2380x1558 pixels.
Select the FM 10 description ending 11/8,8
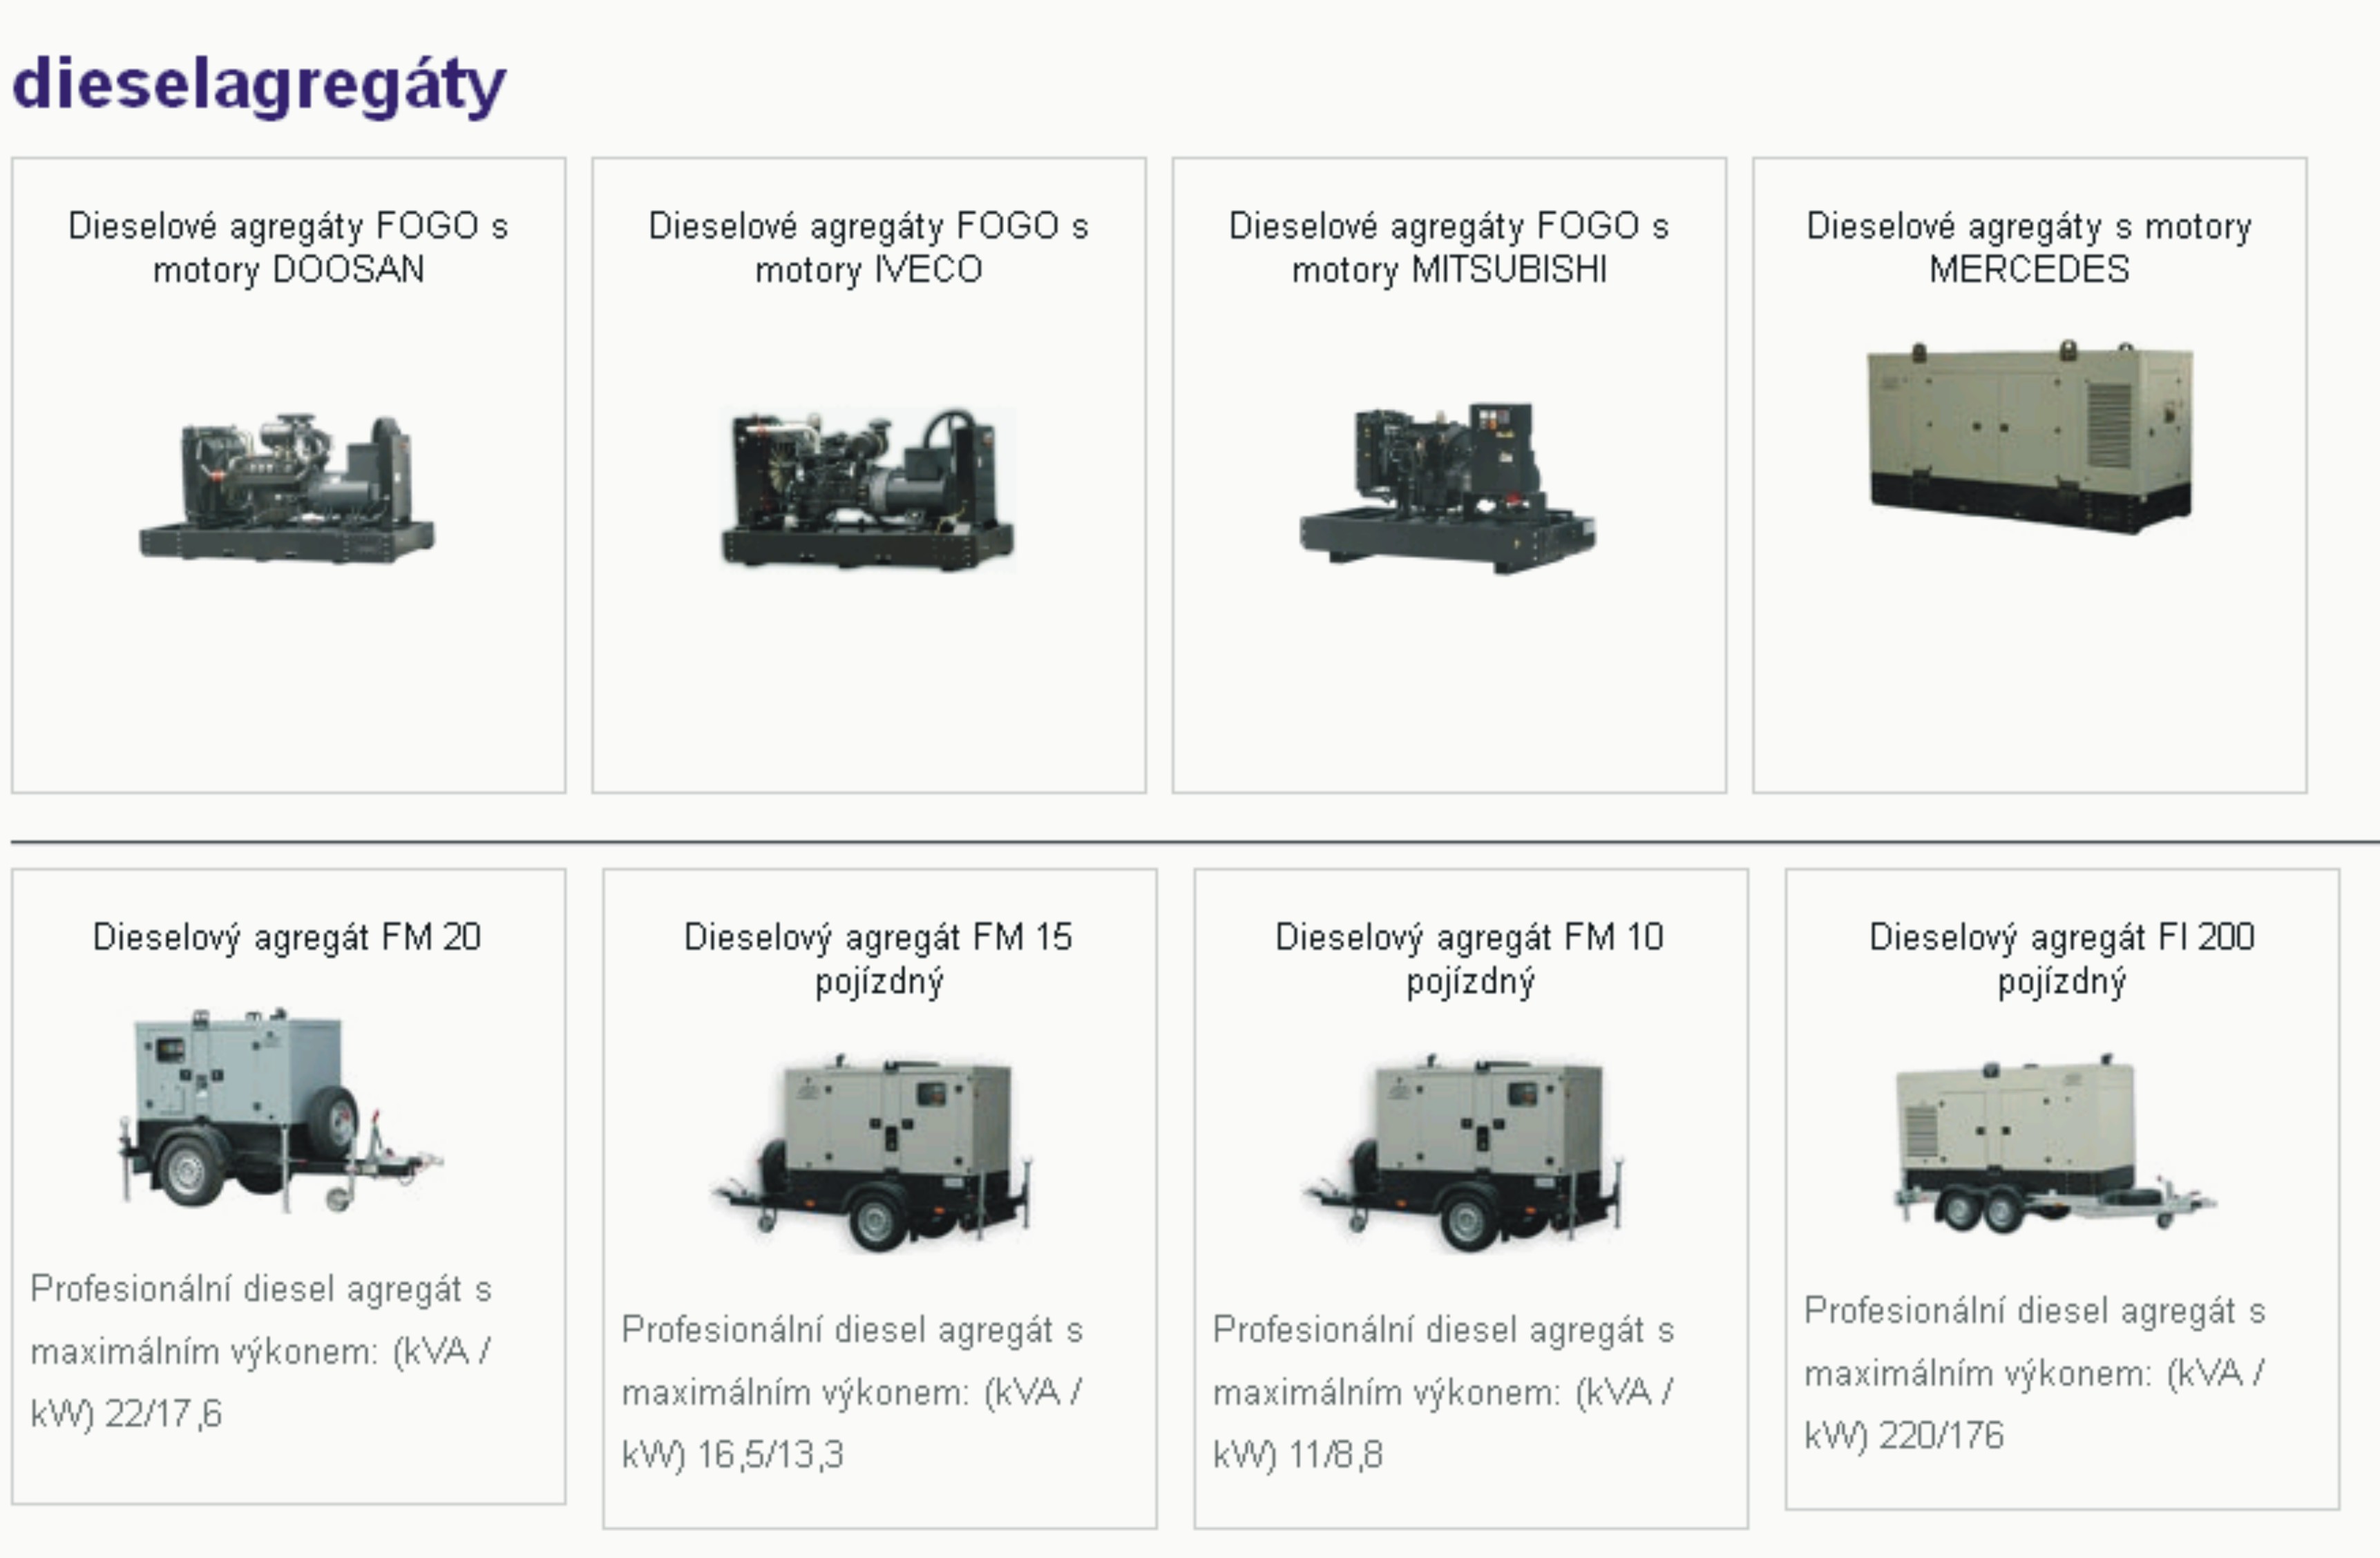point(1444,1392)
